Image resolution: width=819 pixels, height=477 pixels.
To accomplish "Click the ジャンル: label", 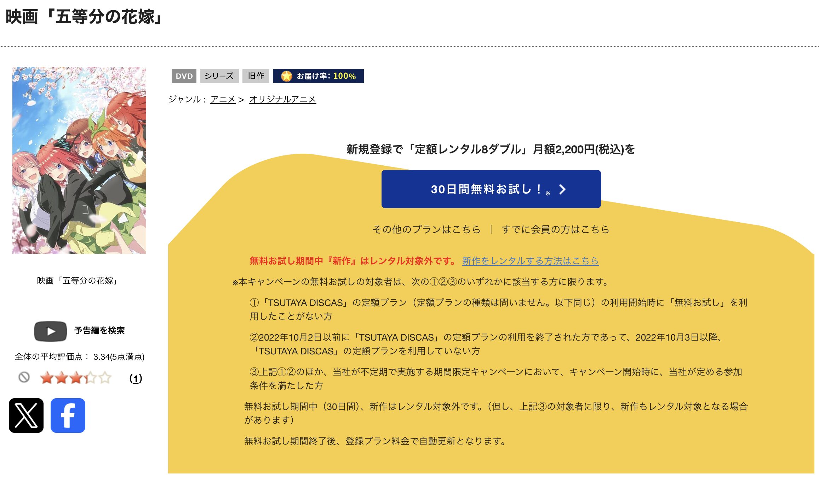I will pos(187,99).
